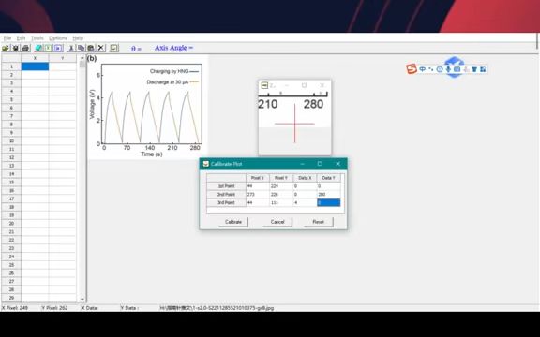Image resolution: width=540 pixels, height=337 pixels.
Task: Click the highlighted 3rd Point Data Y field
Action: (x=328, y=203)
